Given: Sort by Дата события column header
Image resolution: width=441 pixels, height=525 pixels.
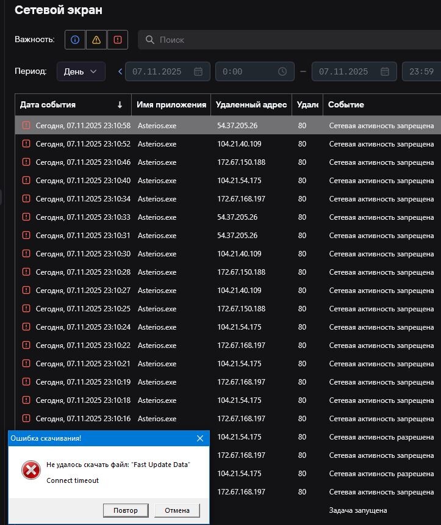Looking at the screenshot, I should (x=67, y=104).
